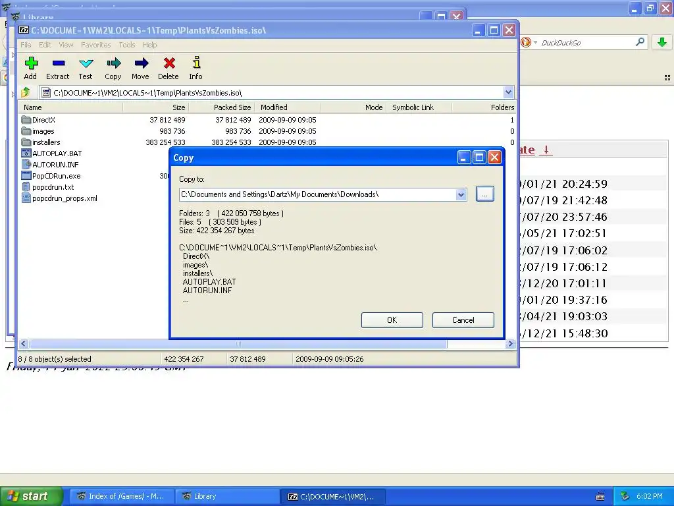Select PopCDRun.exe file icon
The image size is (674, 506).
pyautogui.click(x=26, y=175)
